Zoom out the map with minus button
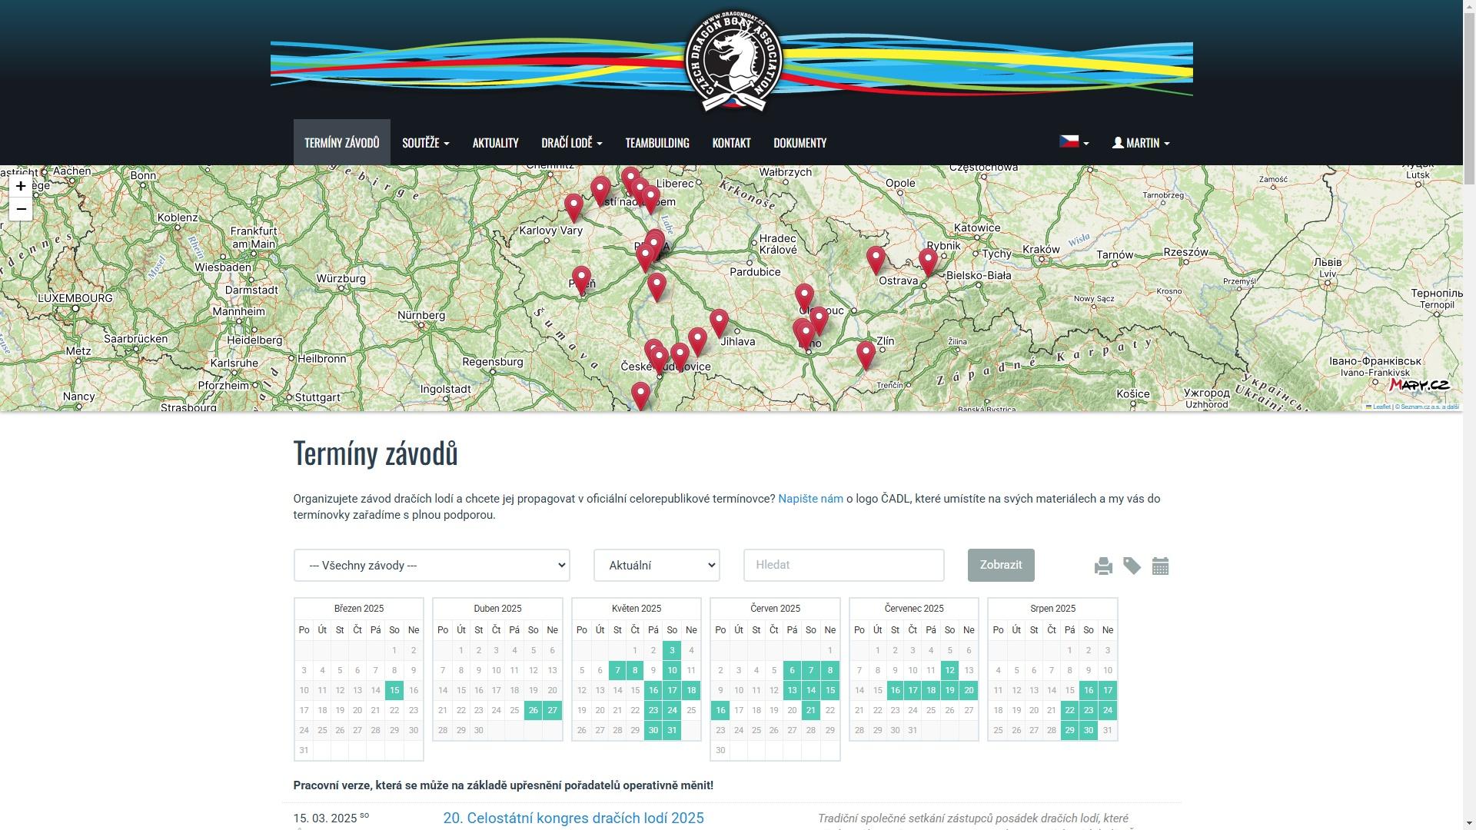Image resolution: width=1476 pixels, height=830 pixels. click(x=21, y=209)
